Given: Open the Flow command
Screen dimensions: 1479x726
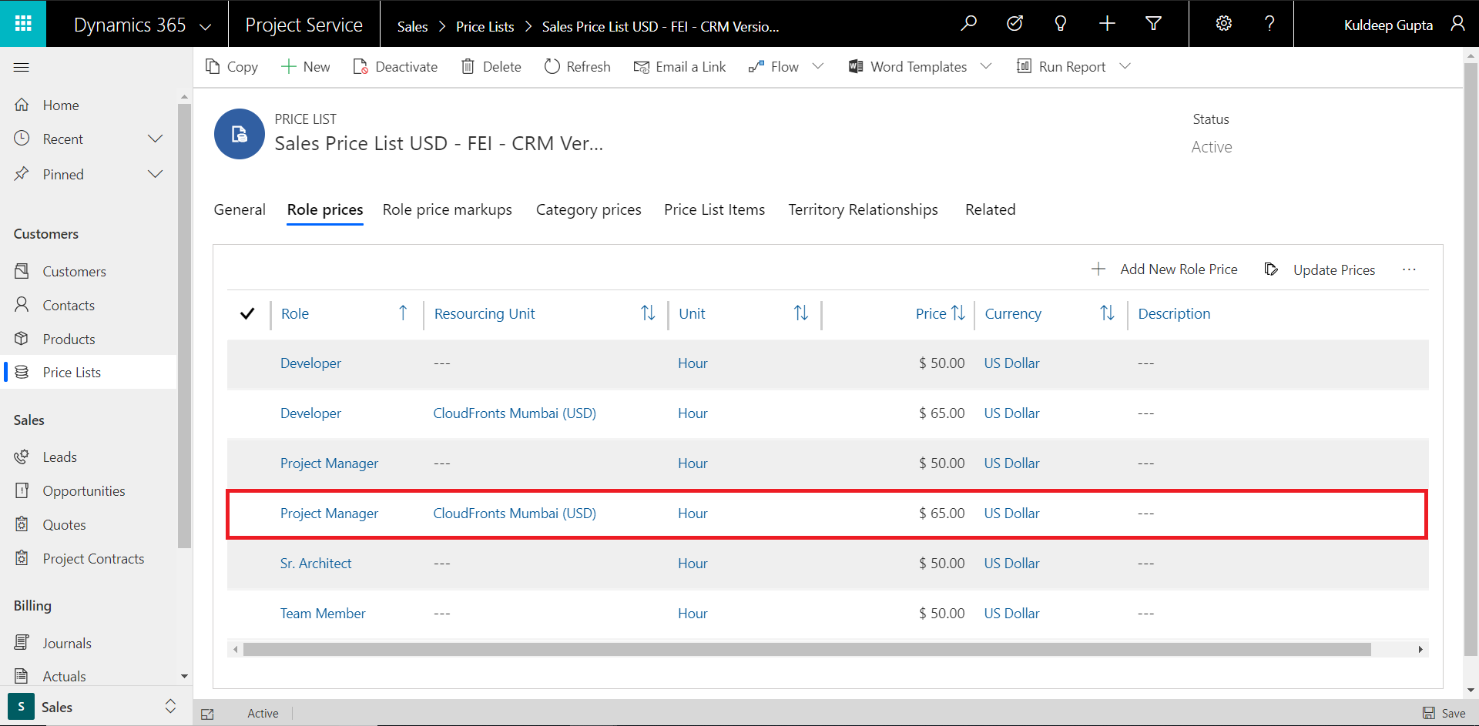Looking at the screenshot, I should pyautogui.click(x=774, y=67).
